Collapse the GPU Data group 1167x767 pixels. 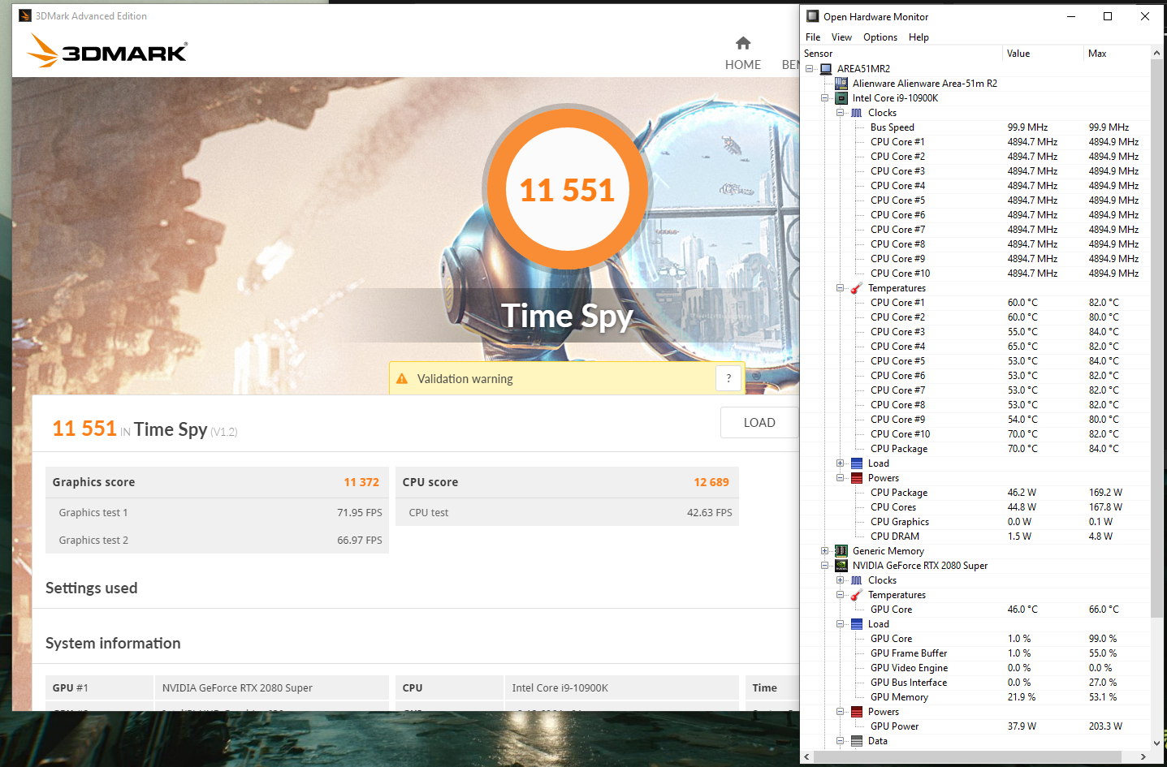point(841,741)
